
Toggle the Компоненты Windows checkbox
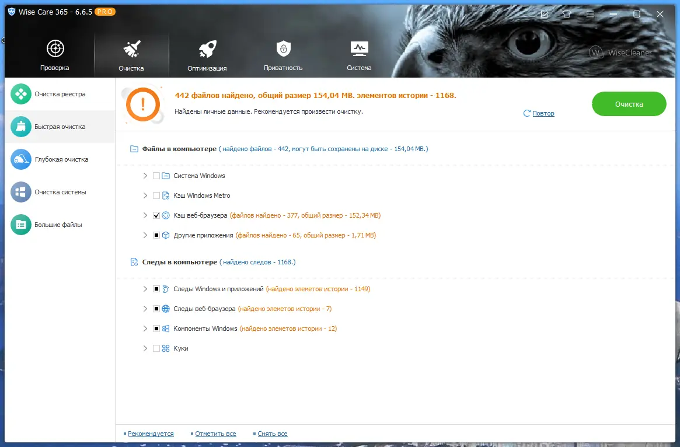pyautogui.click(x=156, y=329)
